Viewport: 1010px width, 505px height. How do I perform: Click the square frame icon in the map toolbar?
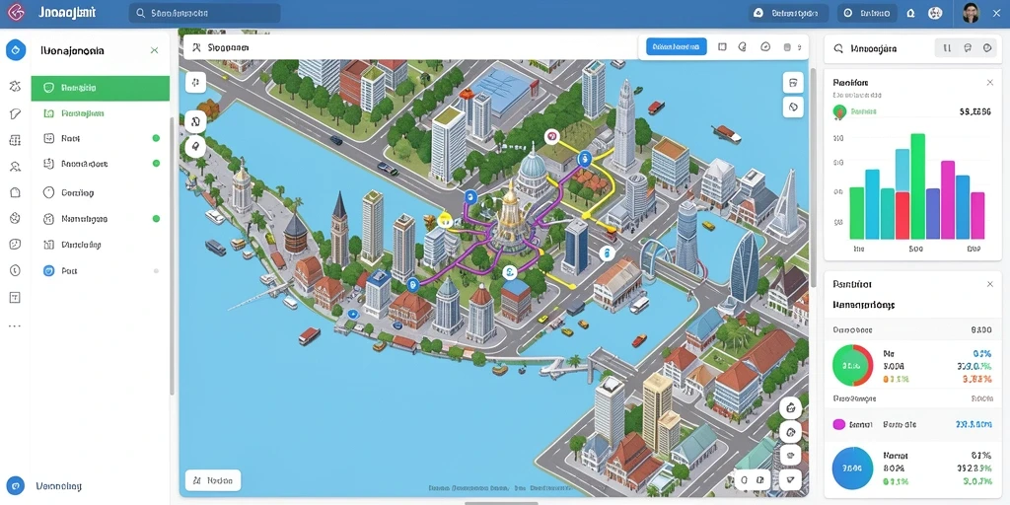(x=722, y=47)
